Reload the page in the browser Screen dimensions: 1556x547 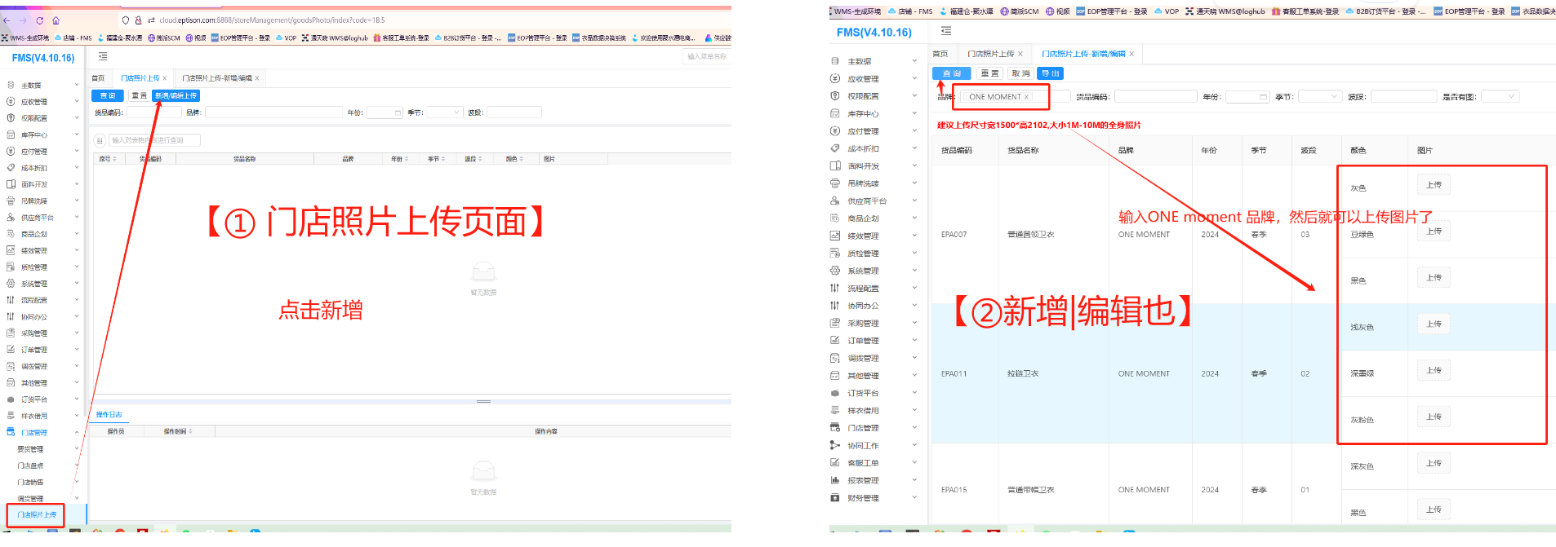coord(39,20)
